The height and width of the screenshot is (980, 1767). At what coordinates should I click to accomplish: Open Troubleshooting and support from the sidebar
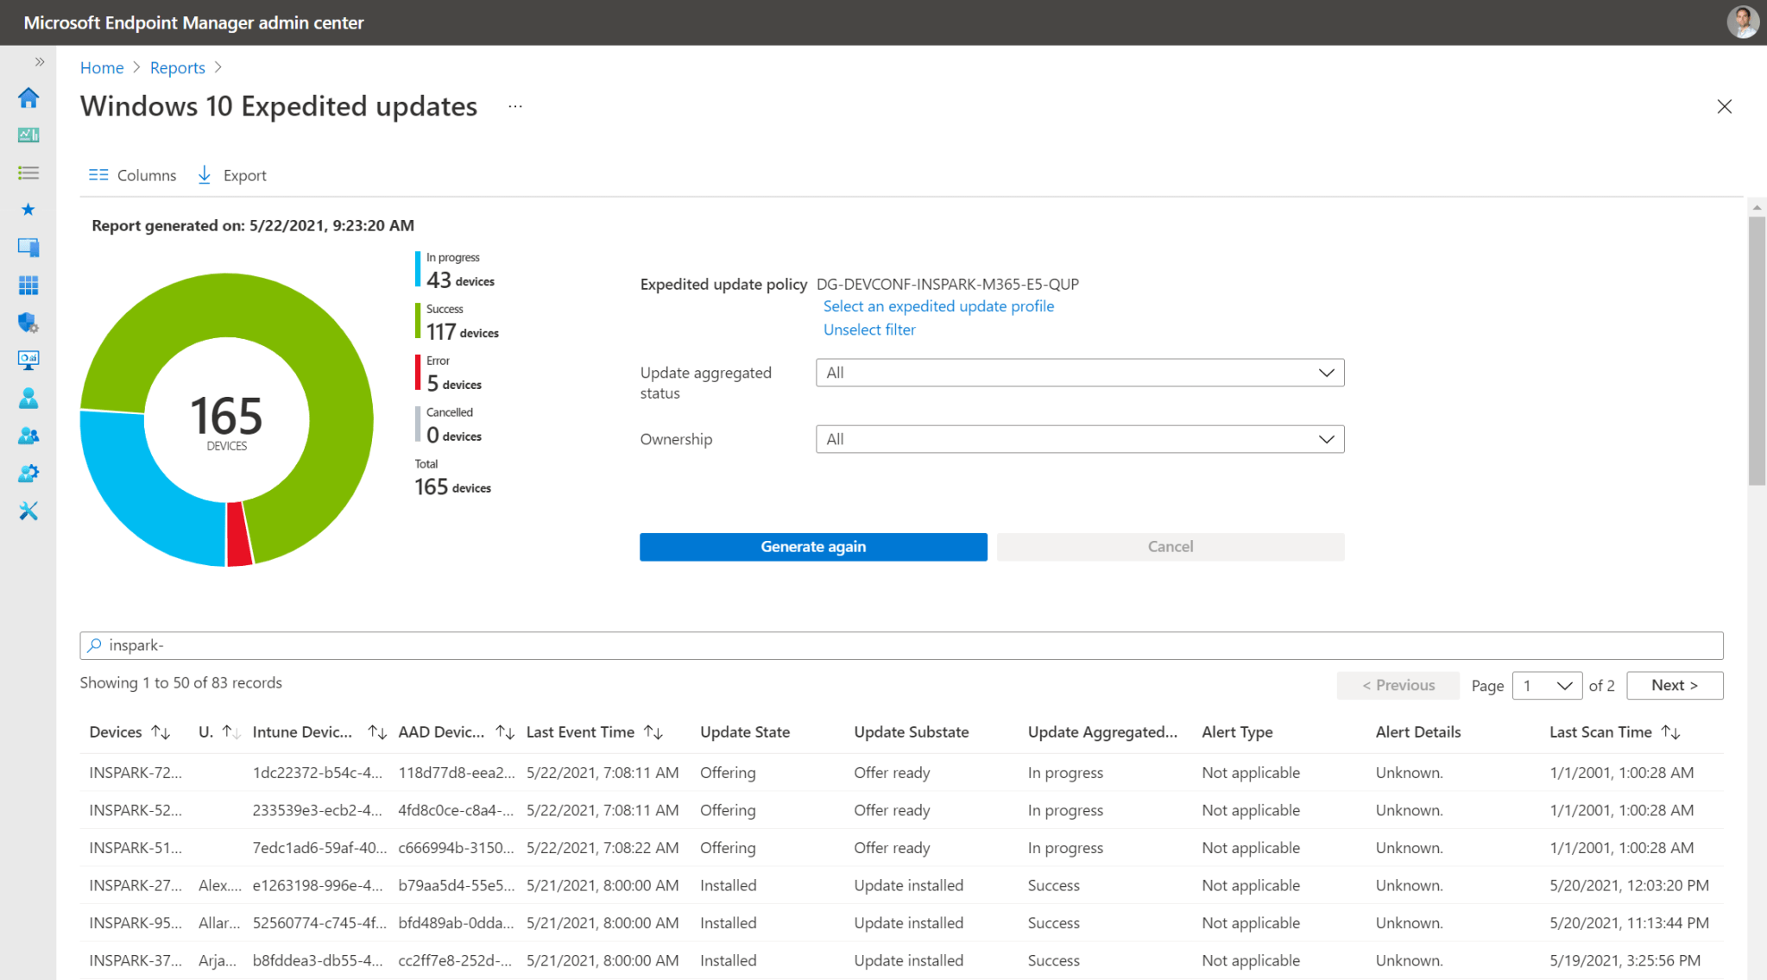pos(28,511)
